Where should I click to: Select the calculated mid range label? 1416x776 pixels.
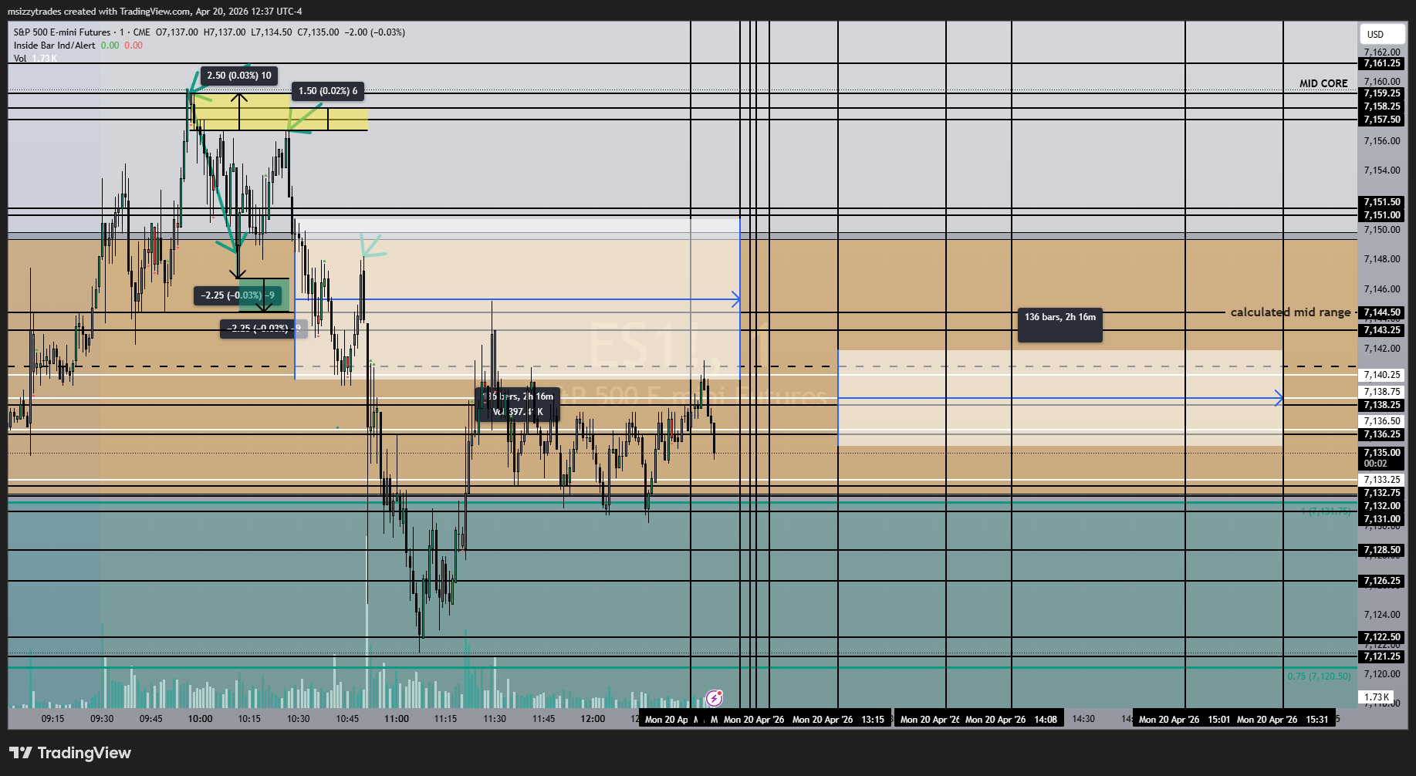(x=1290, y=312)
